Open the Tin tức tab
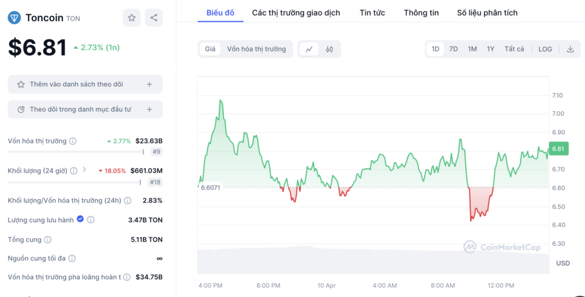Image resolution: width=585 pixels, height=297 pixels. [372, 13]
